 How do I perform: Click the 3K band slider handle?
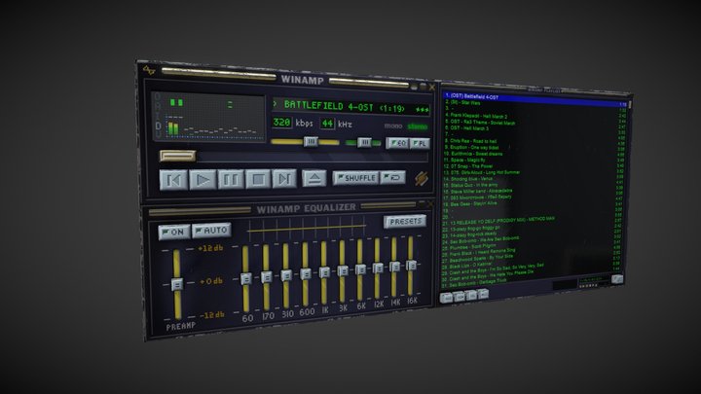coord(343,270)
